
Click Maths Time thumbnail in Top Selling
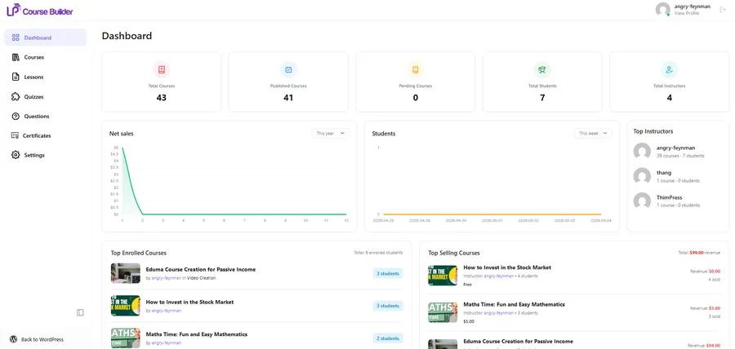(443, 312)
